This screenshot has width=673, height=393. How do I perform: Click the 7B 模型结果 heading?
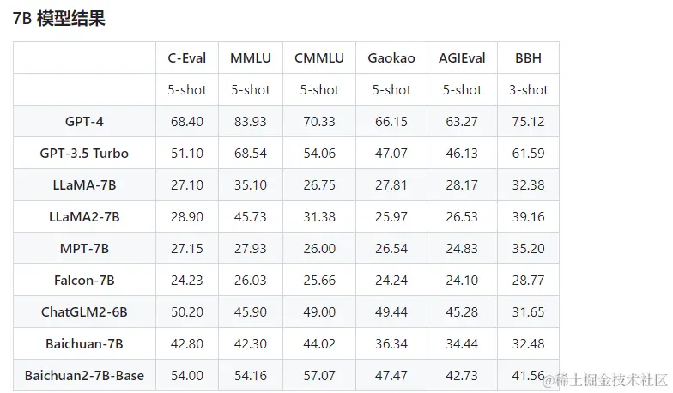coord(58,19)
